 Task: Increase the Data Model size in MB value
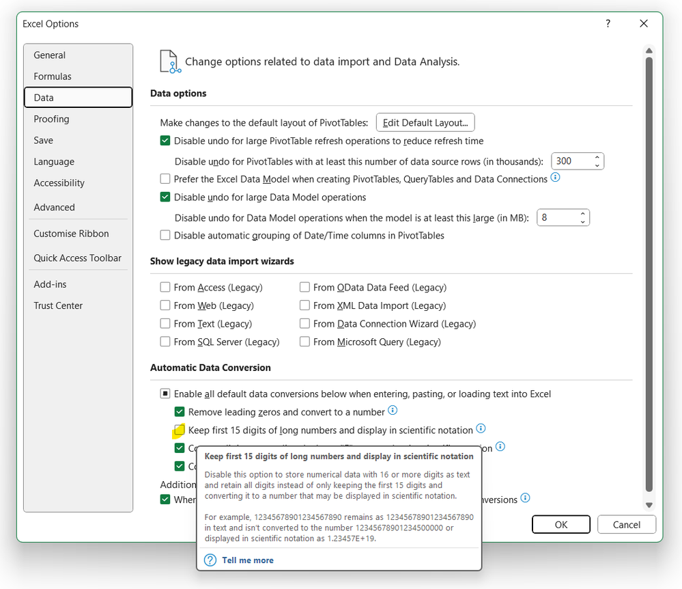pyautogui.click(x=582, y=214)
